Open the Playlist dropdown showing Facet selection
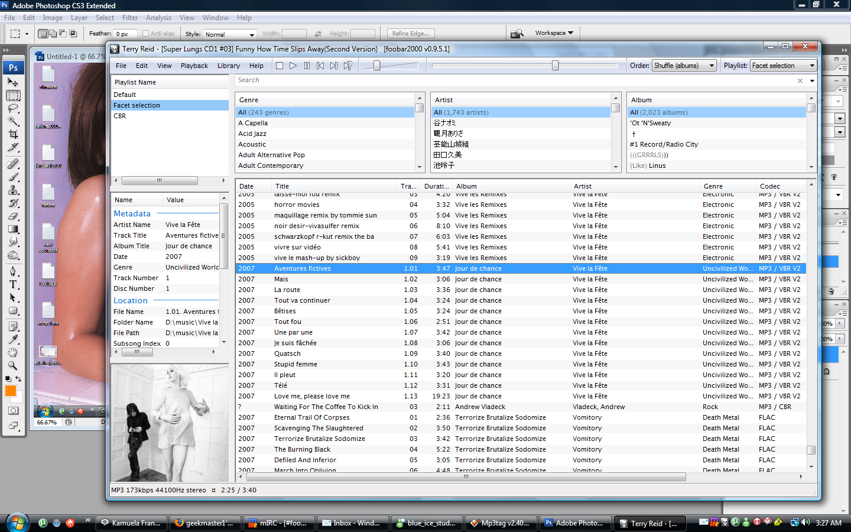 (x=783, y=66)
